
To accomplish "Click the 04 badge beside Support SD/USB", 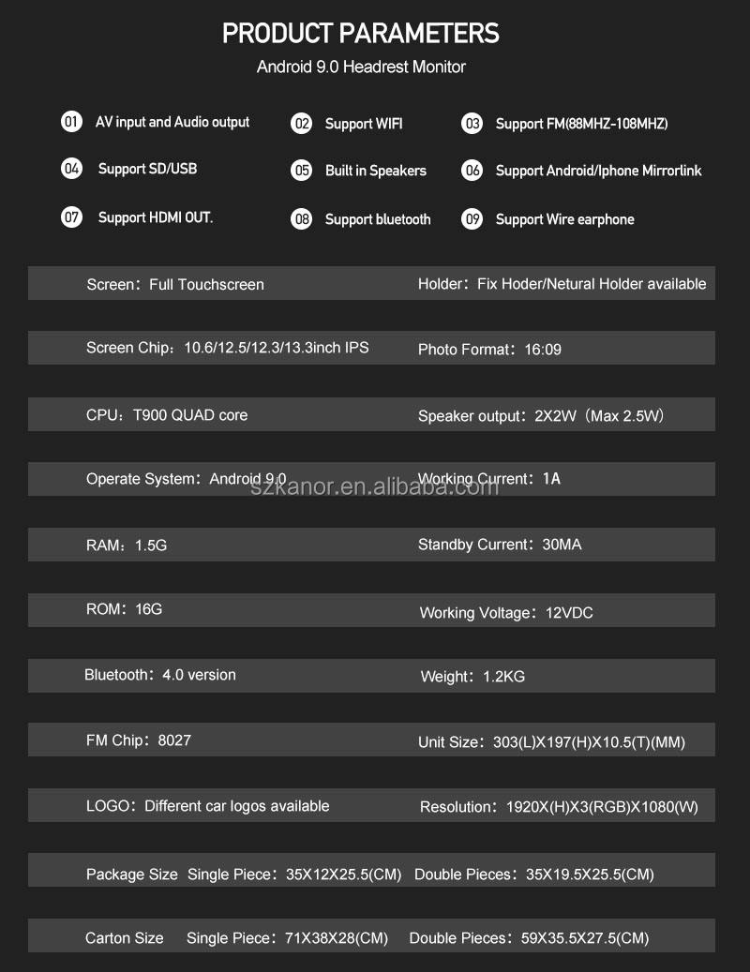I will (x=71, y=169).
